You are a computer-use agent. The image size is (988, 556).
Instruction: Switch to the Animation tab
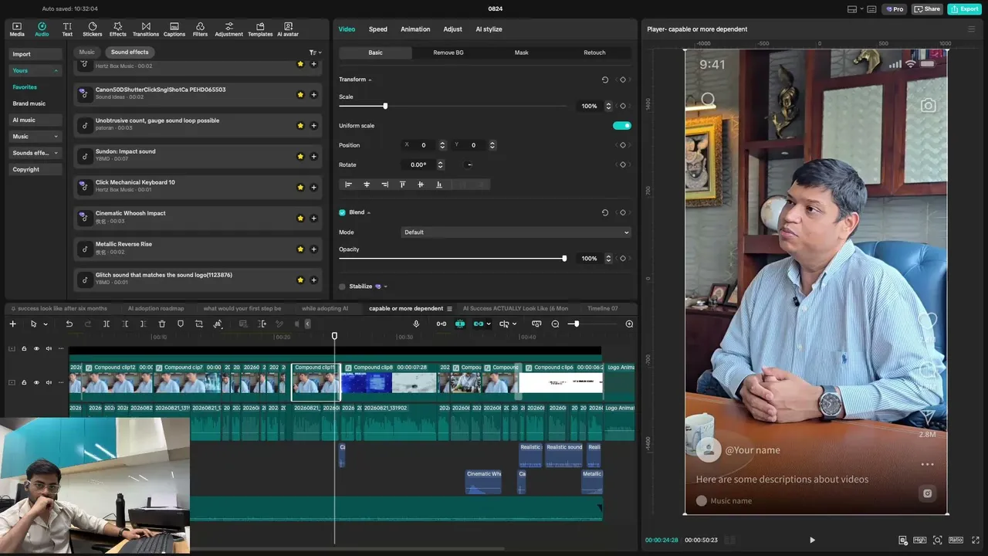pos(415,29)
